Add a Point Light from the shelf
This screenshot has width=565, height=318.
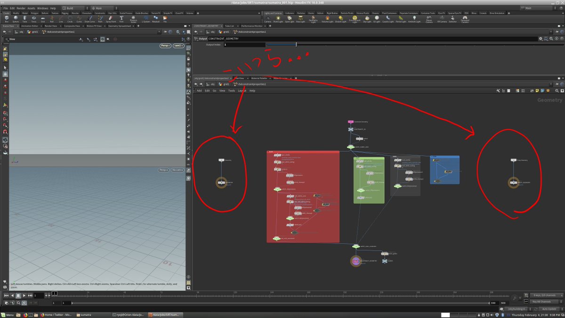(x=278, y=19)
